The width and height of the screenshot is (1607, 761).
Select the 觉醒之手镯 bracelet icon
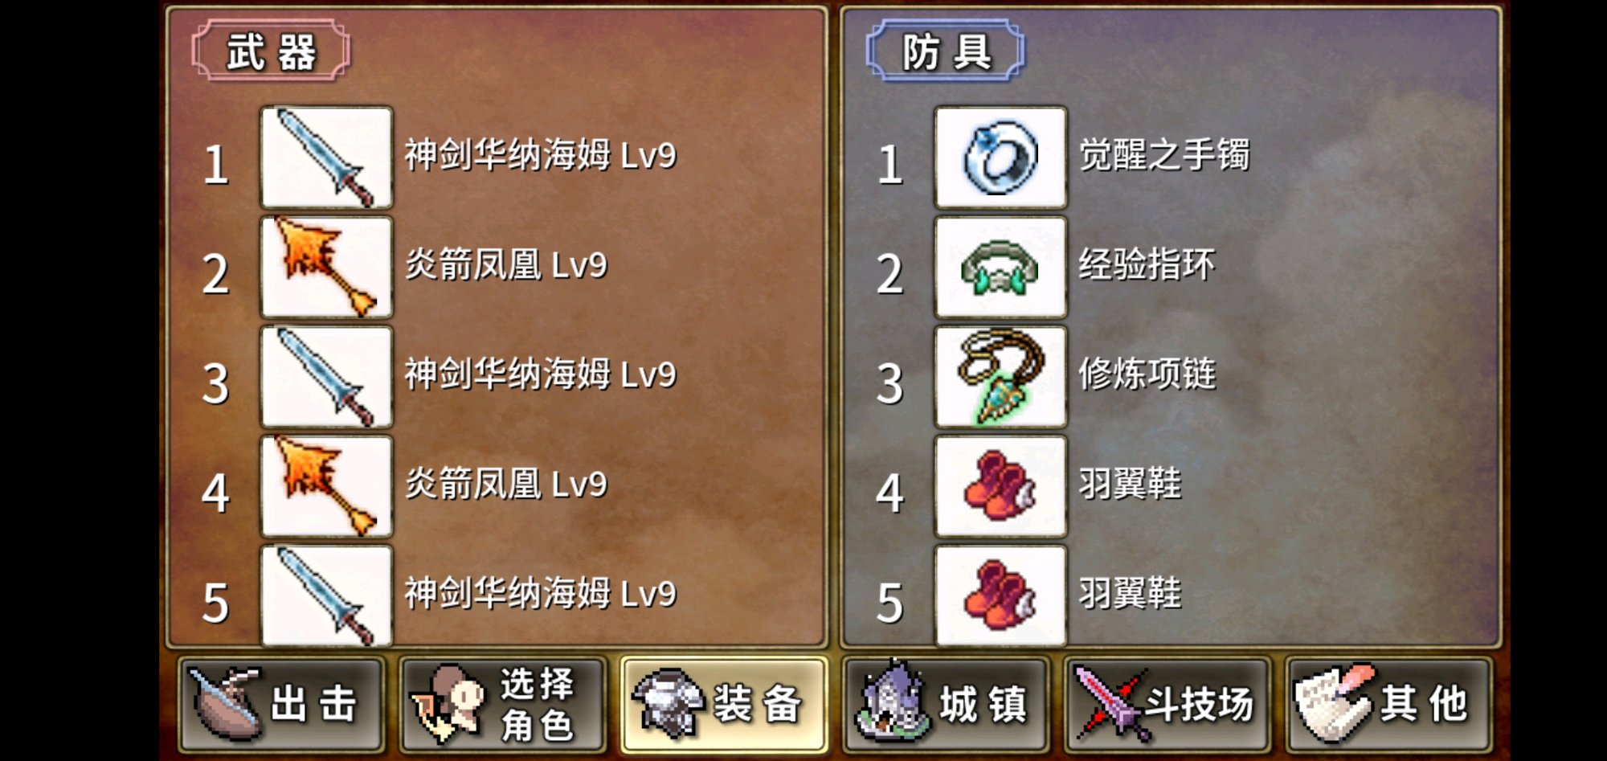coord(1000,157)
